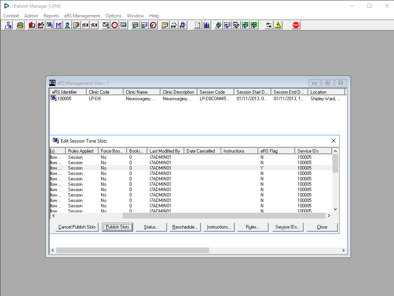Click the eRS Management View scroll-right arrow
The width and height of the screenshot is (394, 296).
344,251
